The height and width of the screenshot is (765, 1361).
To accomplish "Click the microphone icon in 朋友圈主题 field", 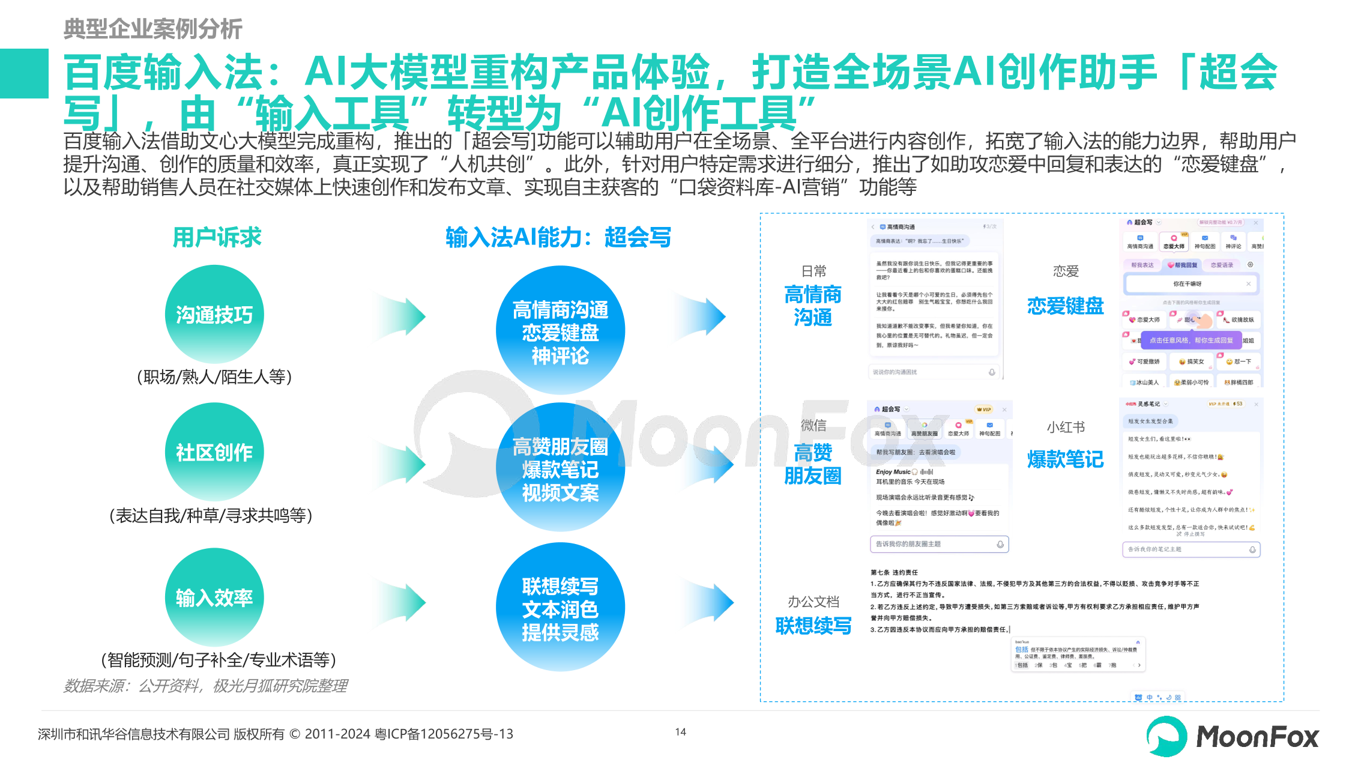I will coord(1000,544).
